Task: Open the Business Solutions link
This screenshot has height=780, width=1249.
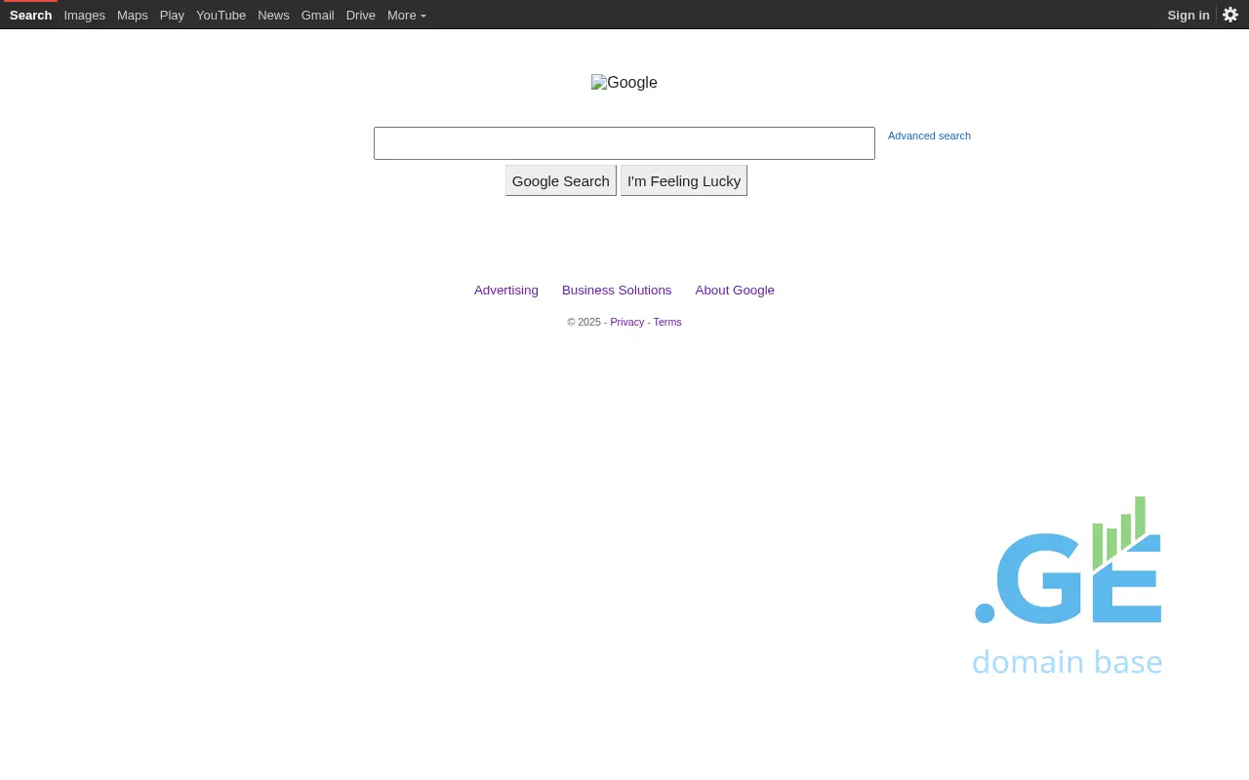Action: pos(617,291)
